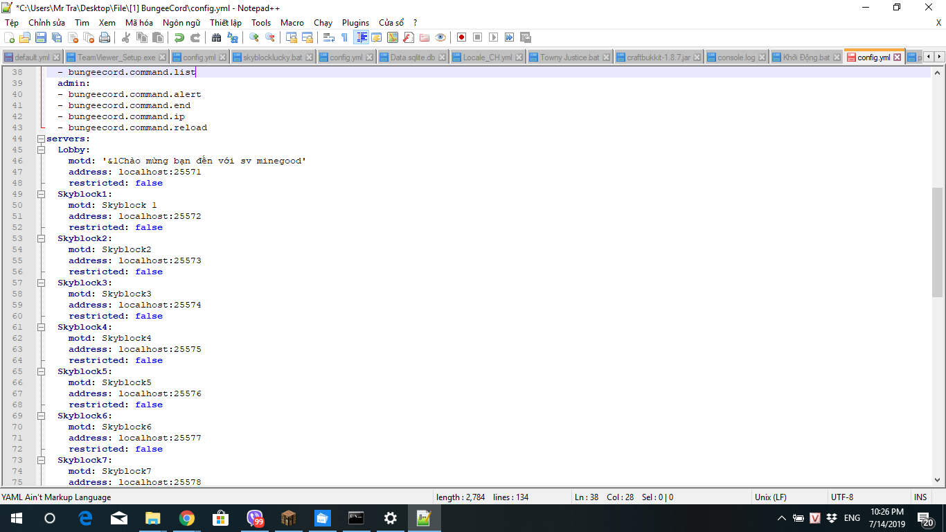Open the Document Map panel icon
The width and height of the screenshot is (946, 532).
tap(393, 37)
